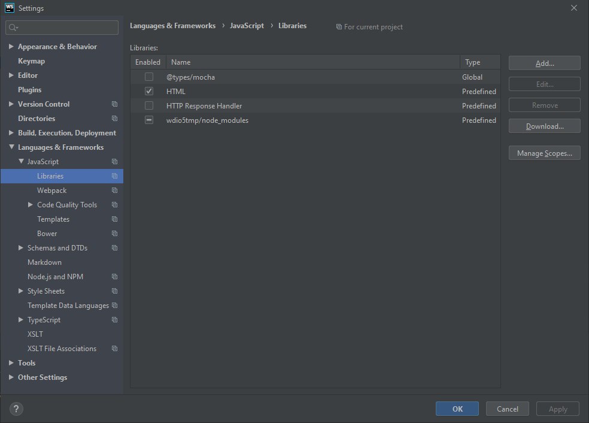Click the Cancel button
This screenshot has width=589, height=423.
[507, 409]
